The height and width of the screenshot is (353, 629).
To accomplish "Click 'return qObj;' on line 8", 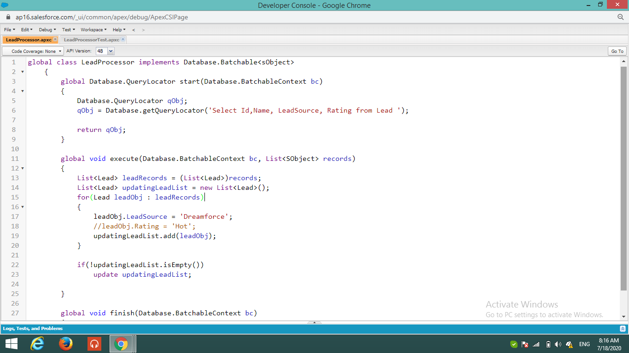I will pyautogui.click(x=101, y=130).
